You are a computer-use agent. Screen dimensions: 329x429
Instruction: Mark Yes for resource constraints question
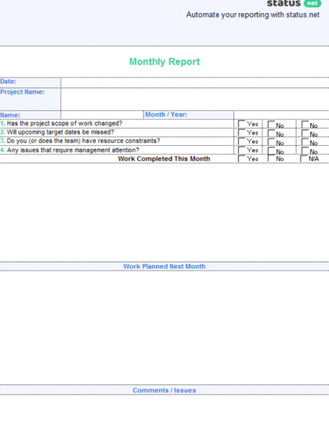tap(242, 141)
